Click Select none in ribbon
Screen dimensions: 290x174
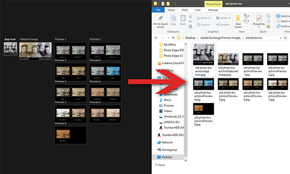[x=283, y=21]
